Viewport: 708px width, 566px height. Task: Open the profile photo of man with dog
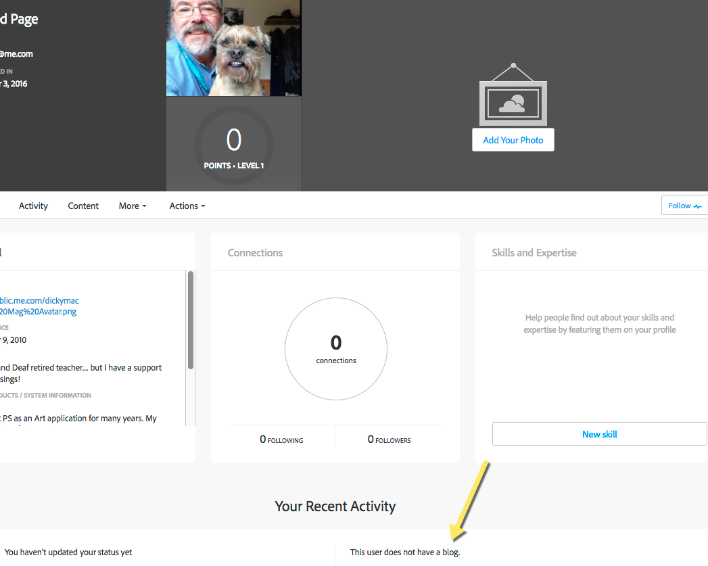coord(234,48)
